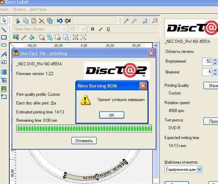Screen dimensions: 218x184
Task: Open the Действие menu
Action: point(38,9)
